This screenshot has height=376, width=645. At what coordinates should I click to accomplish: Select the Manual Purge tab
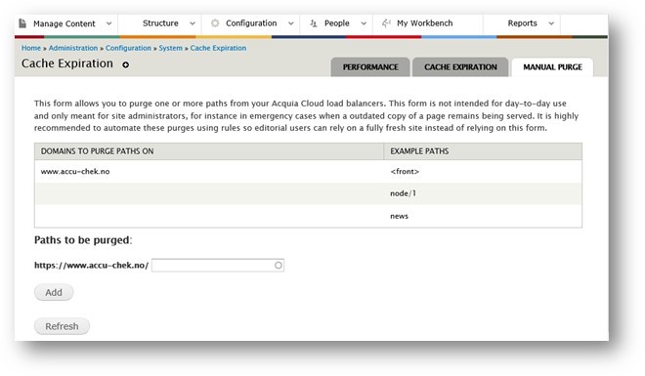coord(552,67)
